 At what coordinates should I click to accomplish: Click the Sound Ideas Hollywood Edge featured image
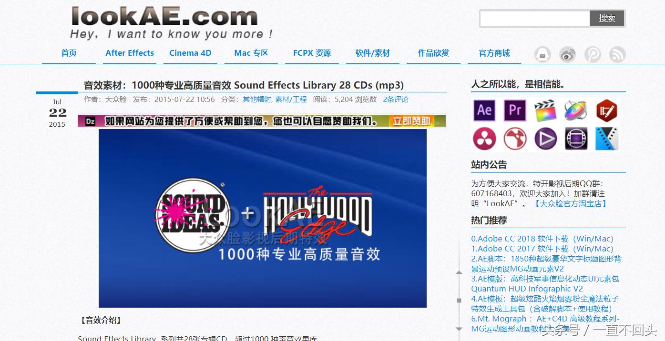tap(262, 218)
